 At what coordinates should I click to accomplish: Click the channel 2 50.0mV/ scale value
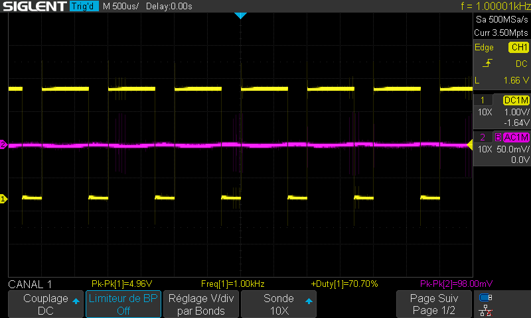click(512, 149)
